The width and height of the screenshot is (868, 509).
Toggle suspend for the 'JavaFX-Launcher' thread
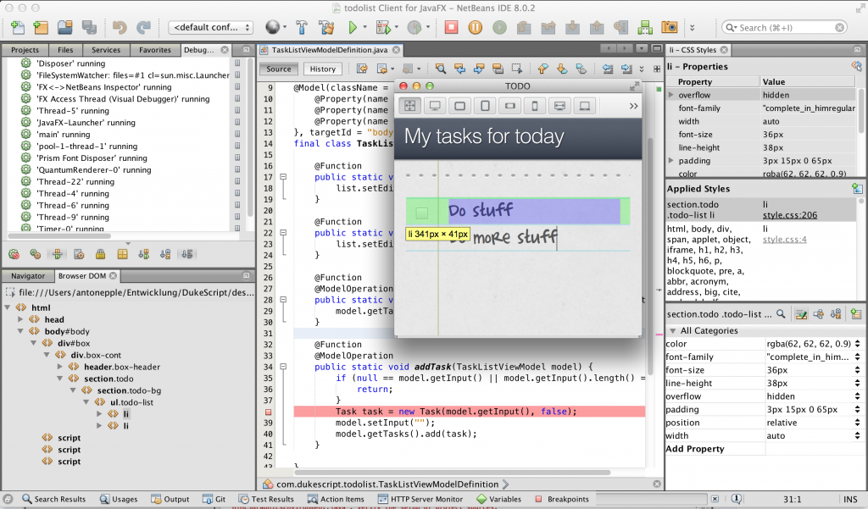(x=237, y=122)
